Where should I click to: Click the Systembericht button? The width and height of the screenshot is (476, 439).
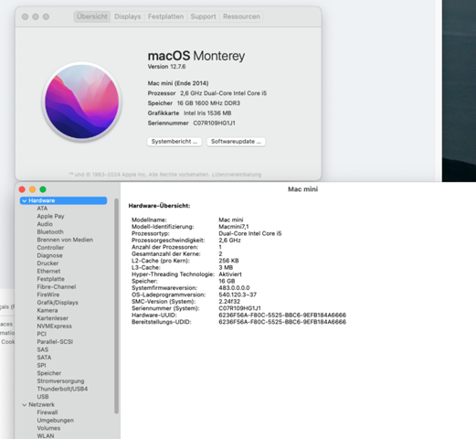point(175,142)
